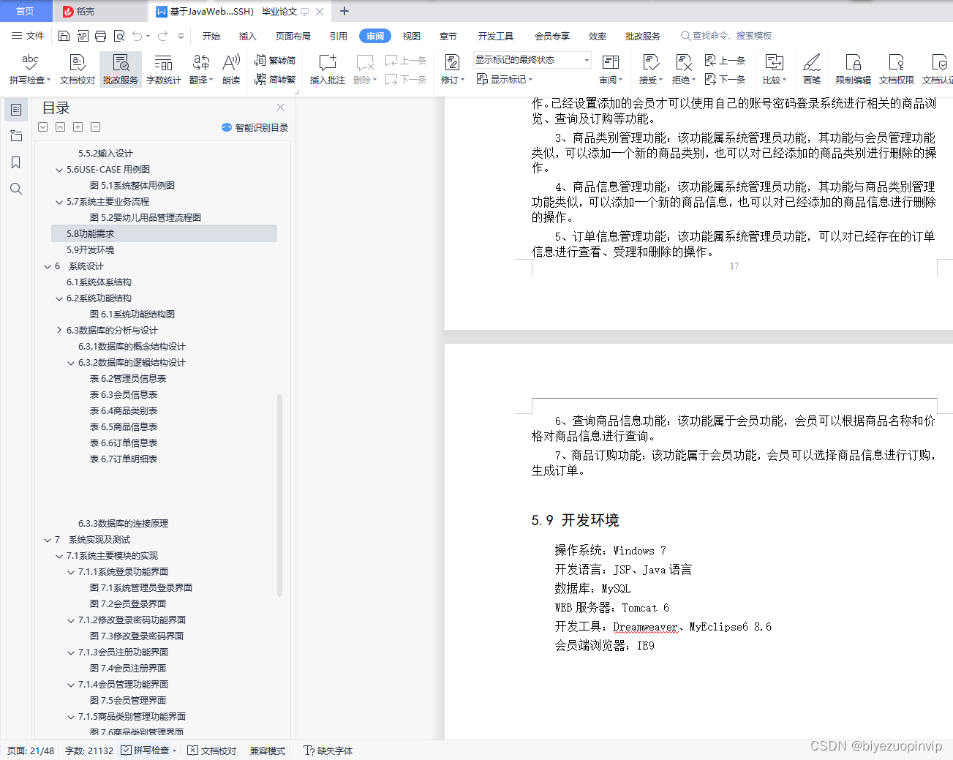Open 显示标记的最终状态 dropdown
The image size is (953, 760).
click(532, 60)
